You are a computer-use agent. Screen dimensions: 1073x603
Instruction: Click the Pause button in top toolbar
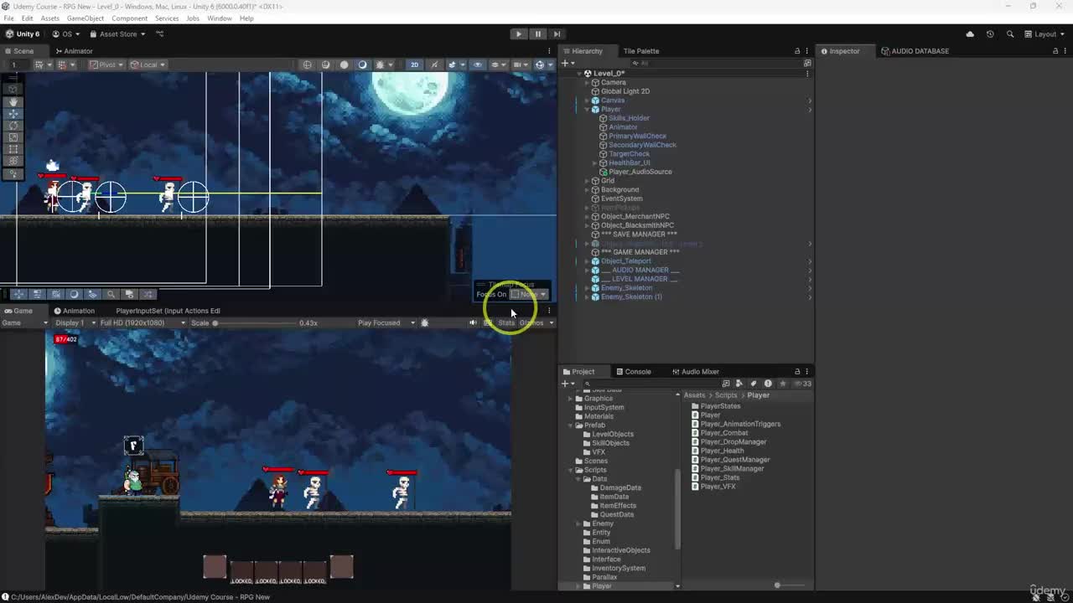point(538,34)
